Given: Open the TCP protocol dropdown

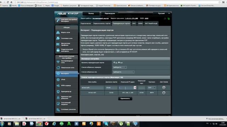Looking at the screenshot, I should [x=152, y=87].
